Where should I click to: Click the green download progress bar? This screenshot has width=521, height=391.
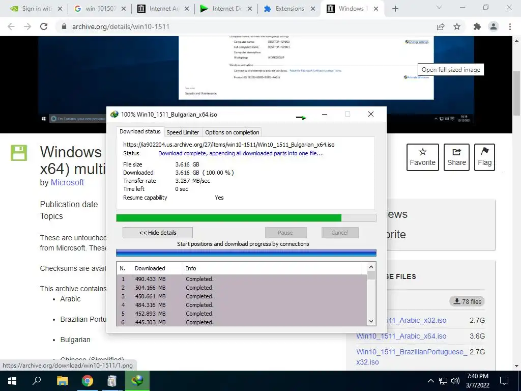tap(246, 218)
